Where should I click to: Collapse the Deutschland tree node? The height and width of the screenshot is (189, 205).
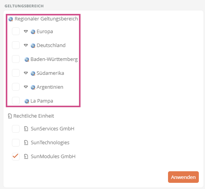click(x=26, y=45)
